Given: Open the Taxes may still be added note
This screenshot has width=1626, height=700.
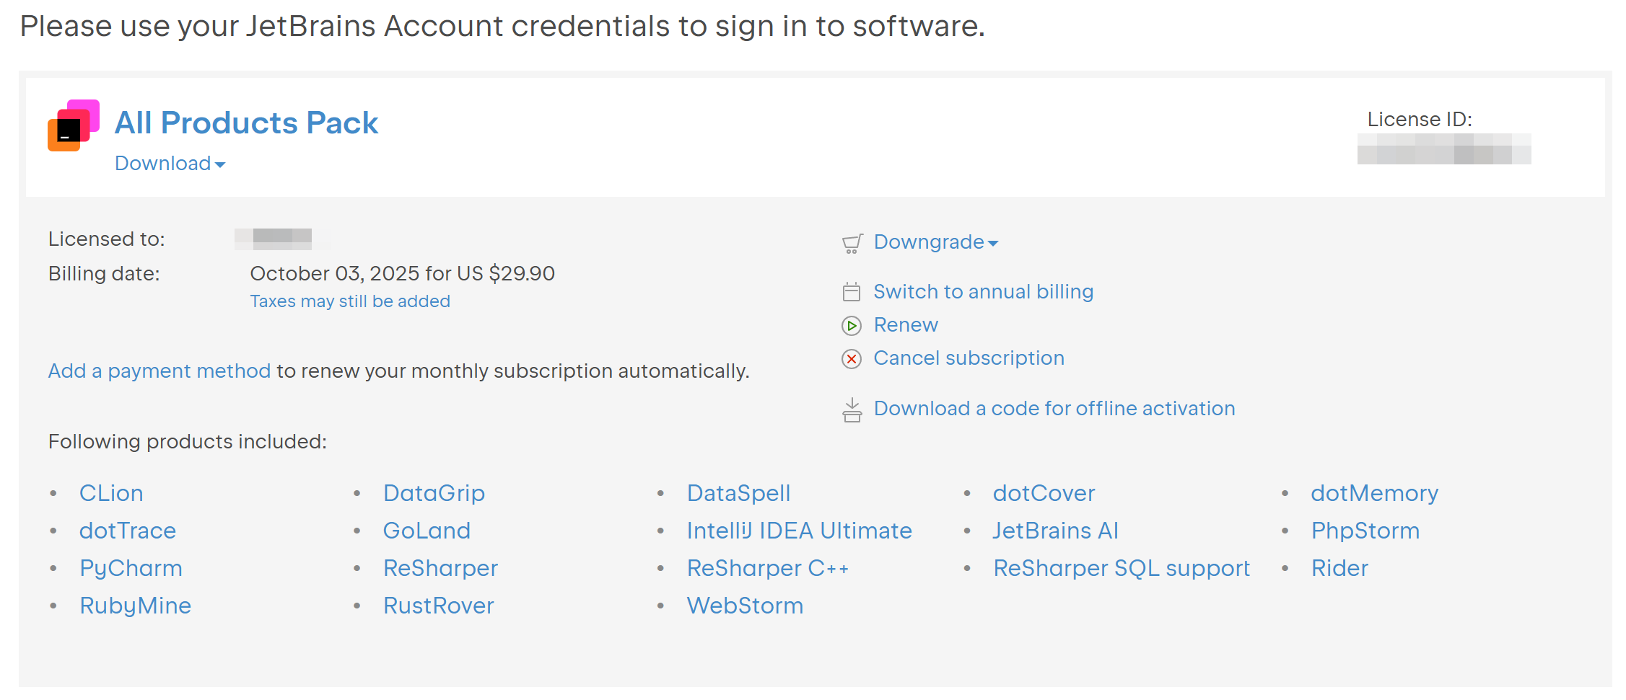Looking at the screenshot, I should click(350, 301).
